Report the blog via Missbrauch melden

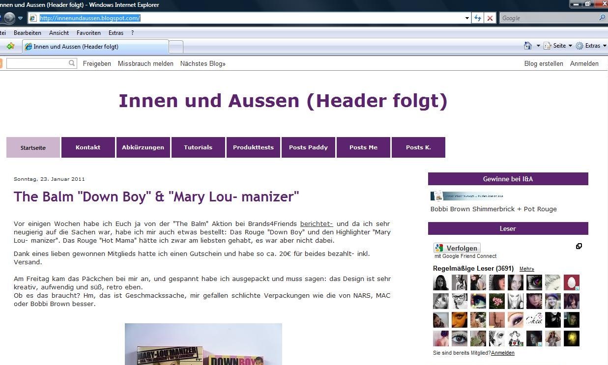[145, 63]
